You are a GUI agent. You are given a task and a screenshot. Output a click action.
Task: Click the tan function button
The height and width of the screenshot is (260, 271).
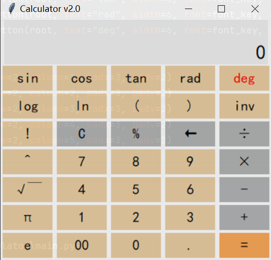pyautogui.click(x=136, y=78)
